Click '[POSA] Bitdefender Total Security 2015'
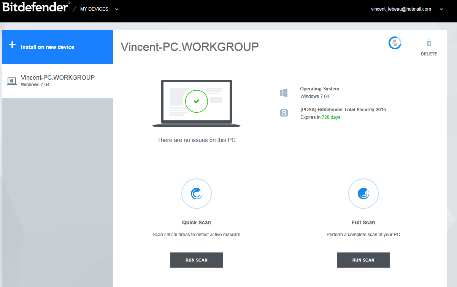The height and width of the screenshot is (287, 457). [343, 110]
